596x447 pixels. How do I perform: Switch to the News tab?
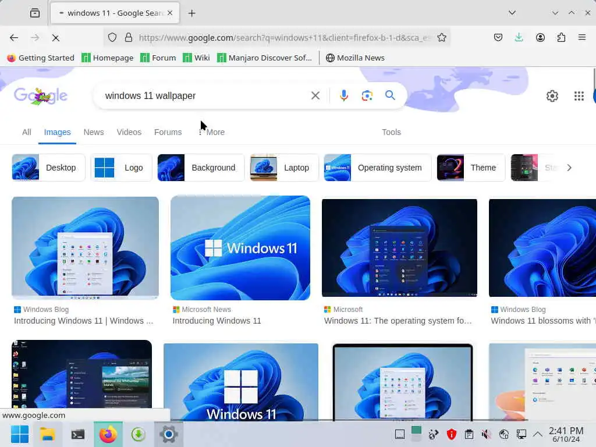pos(94,132)
